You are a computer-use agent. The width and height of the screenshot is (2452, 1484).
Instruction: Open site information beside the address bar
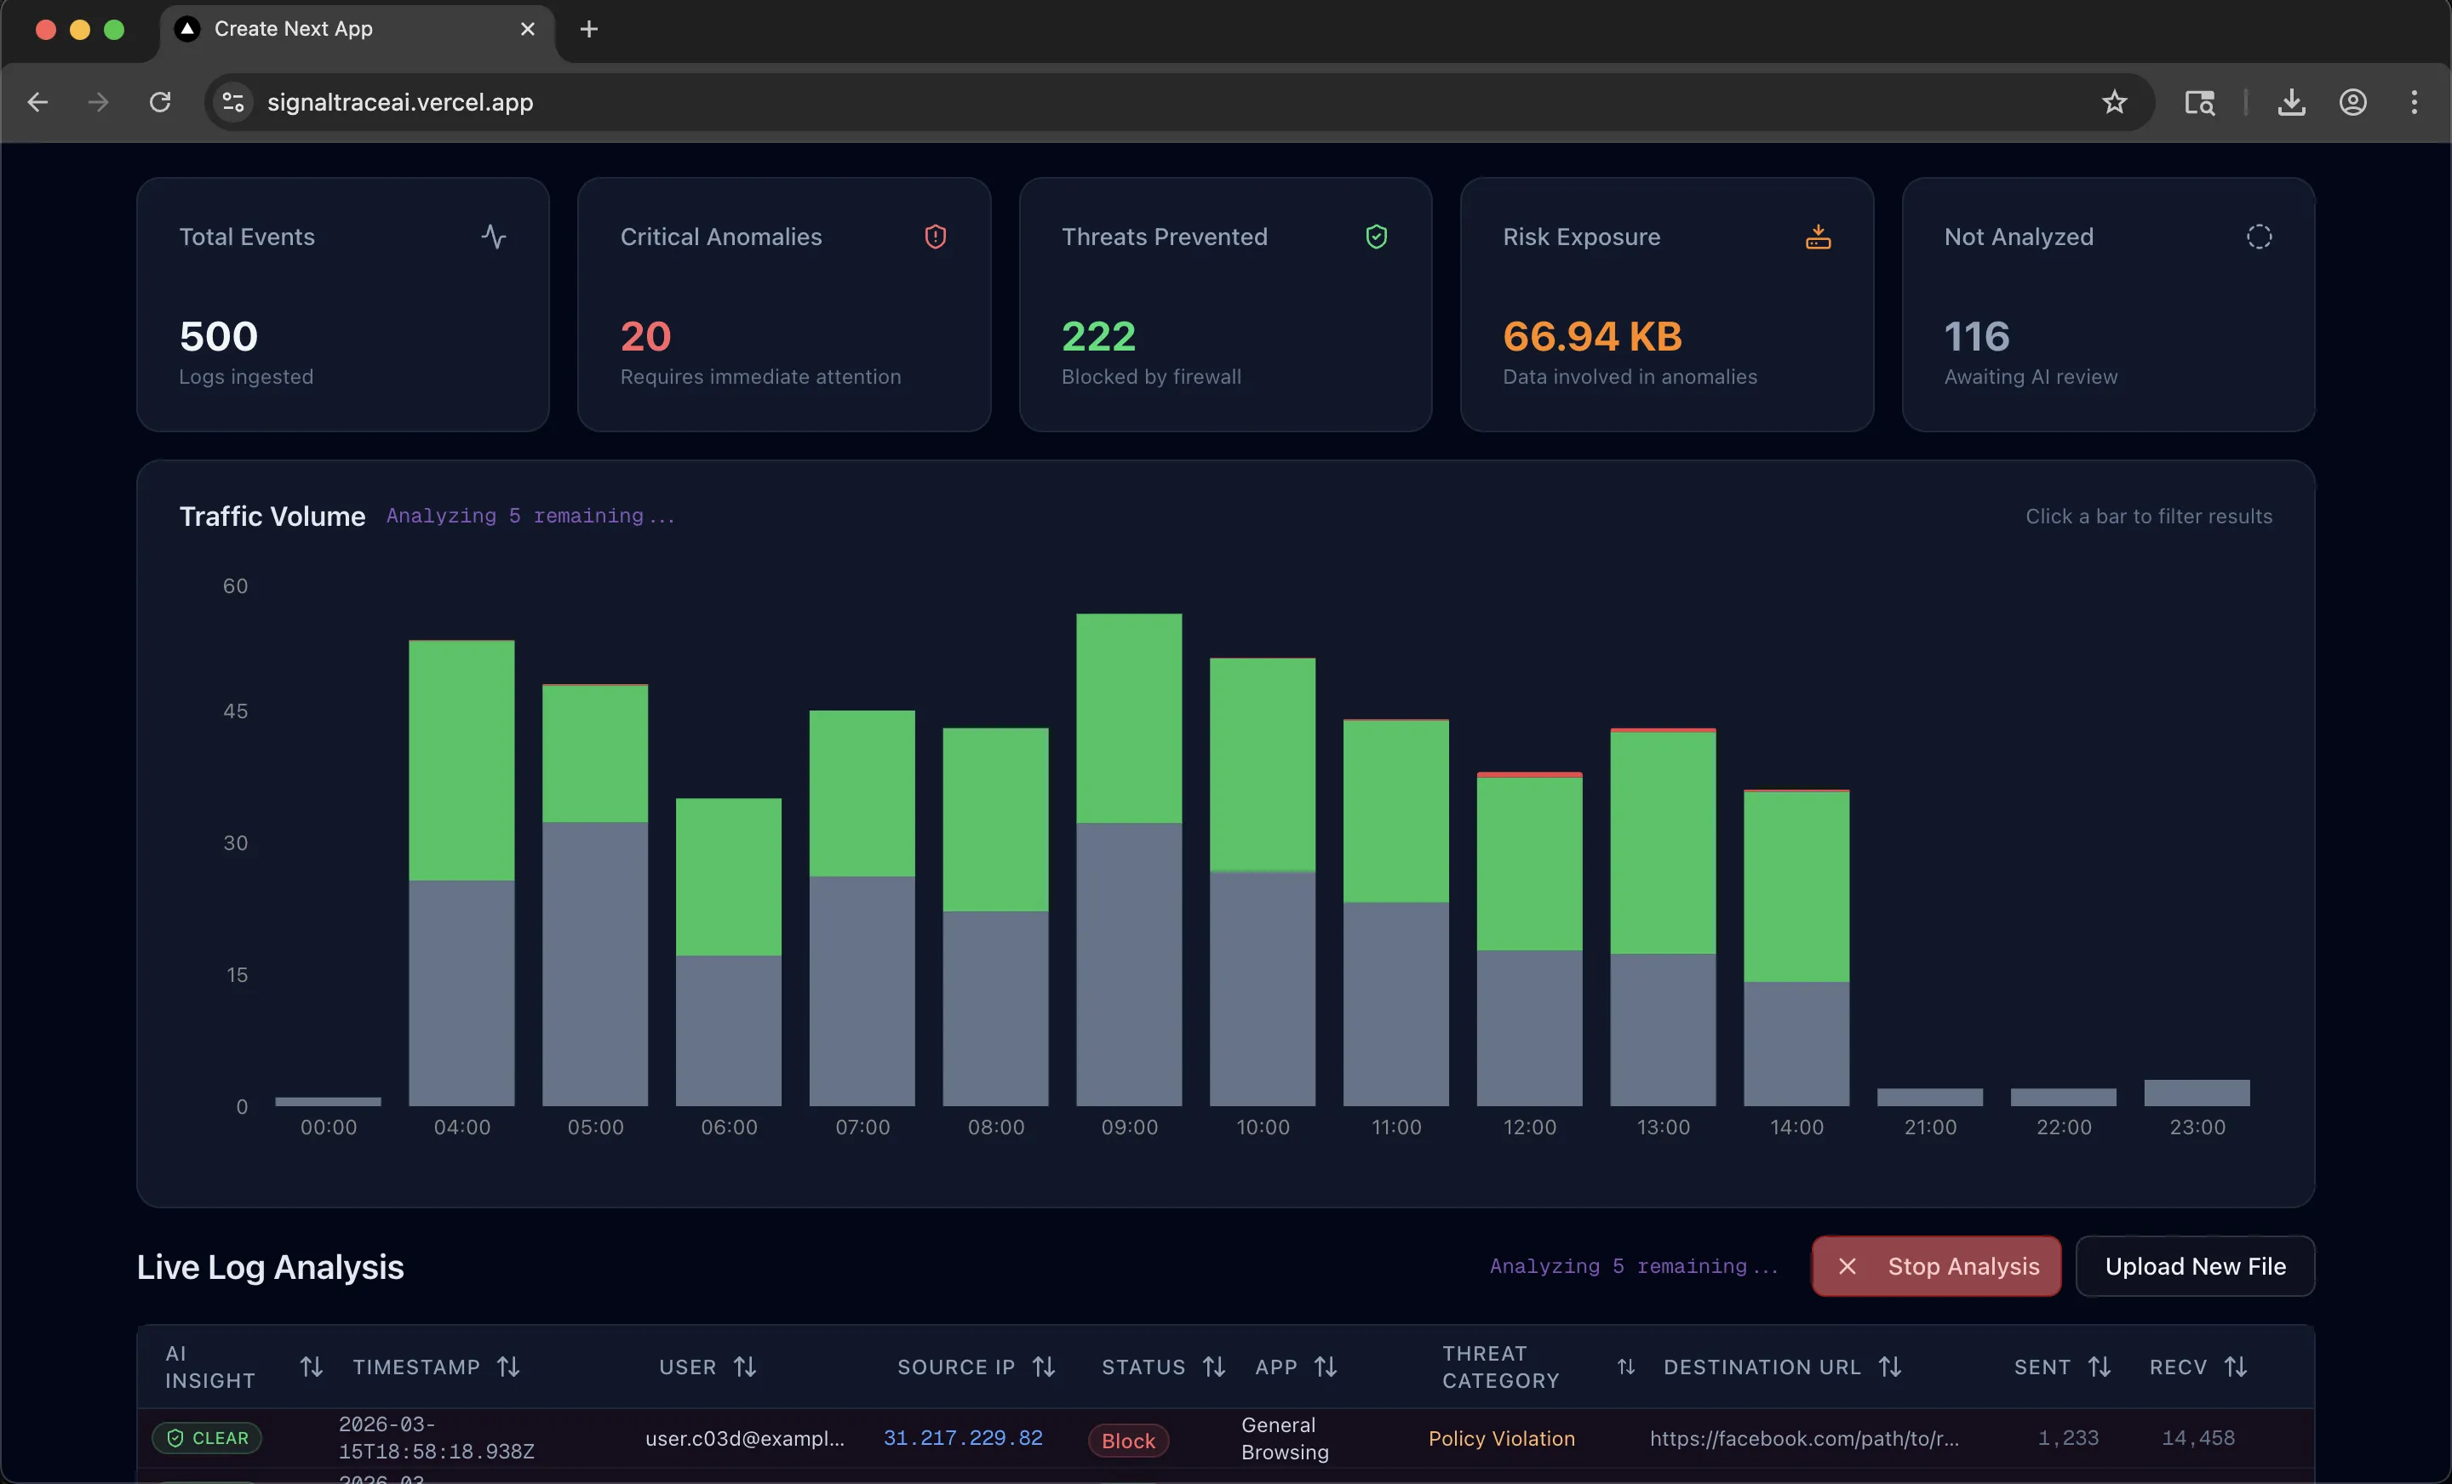click(x=232, y=101)
